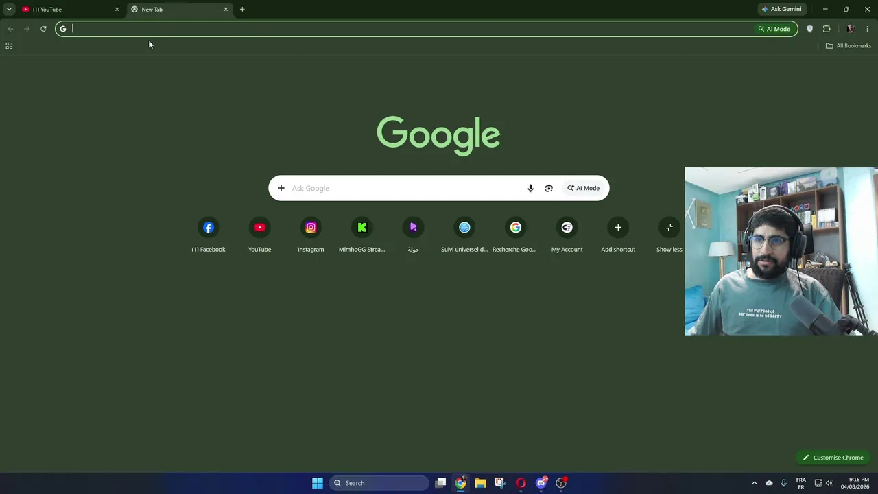878x494 pixels.
Task: Go forward with the forward arrow
Action: 27,29
